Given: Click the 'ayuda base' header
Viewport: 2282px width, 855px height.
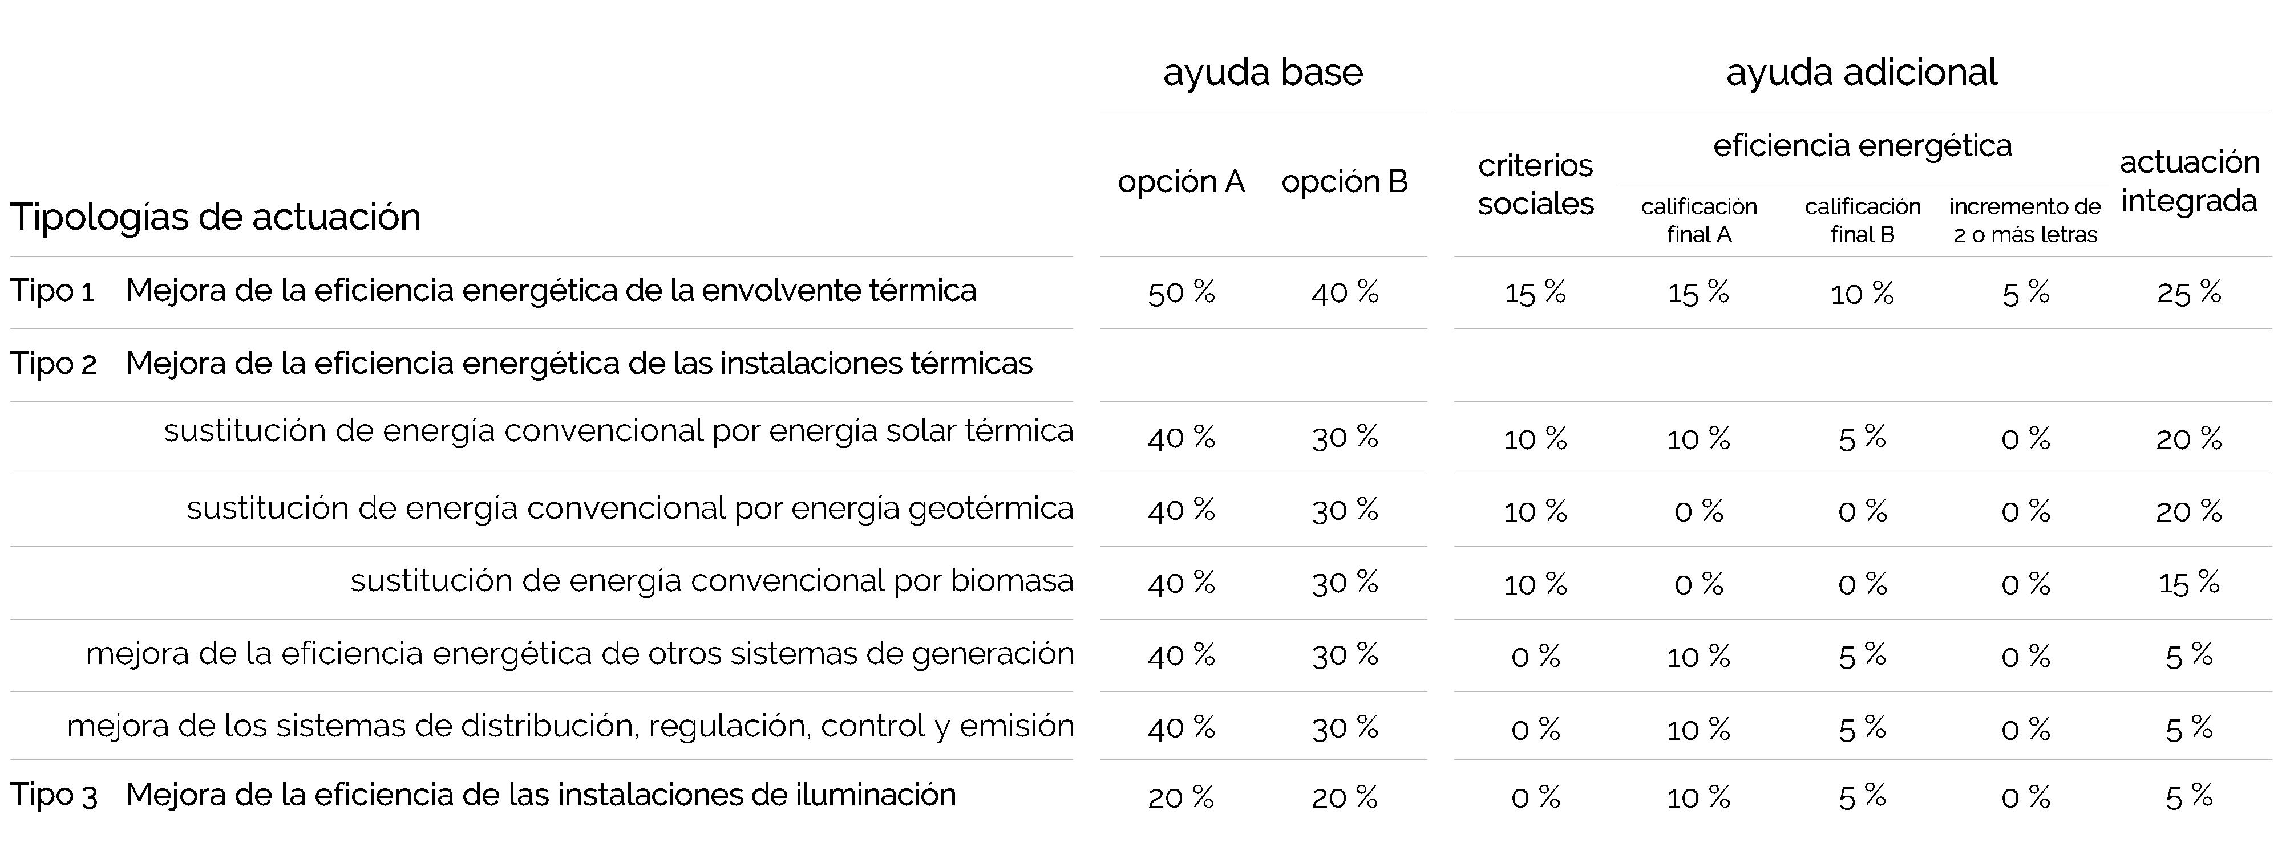Looking at the screenshot, I should click(x=1263, y=72).
